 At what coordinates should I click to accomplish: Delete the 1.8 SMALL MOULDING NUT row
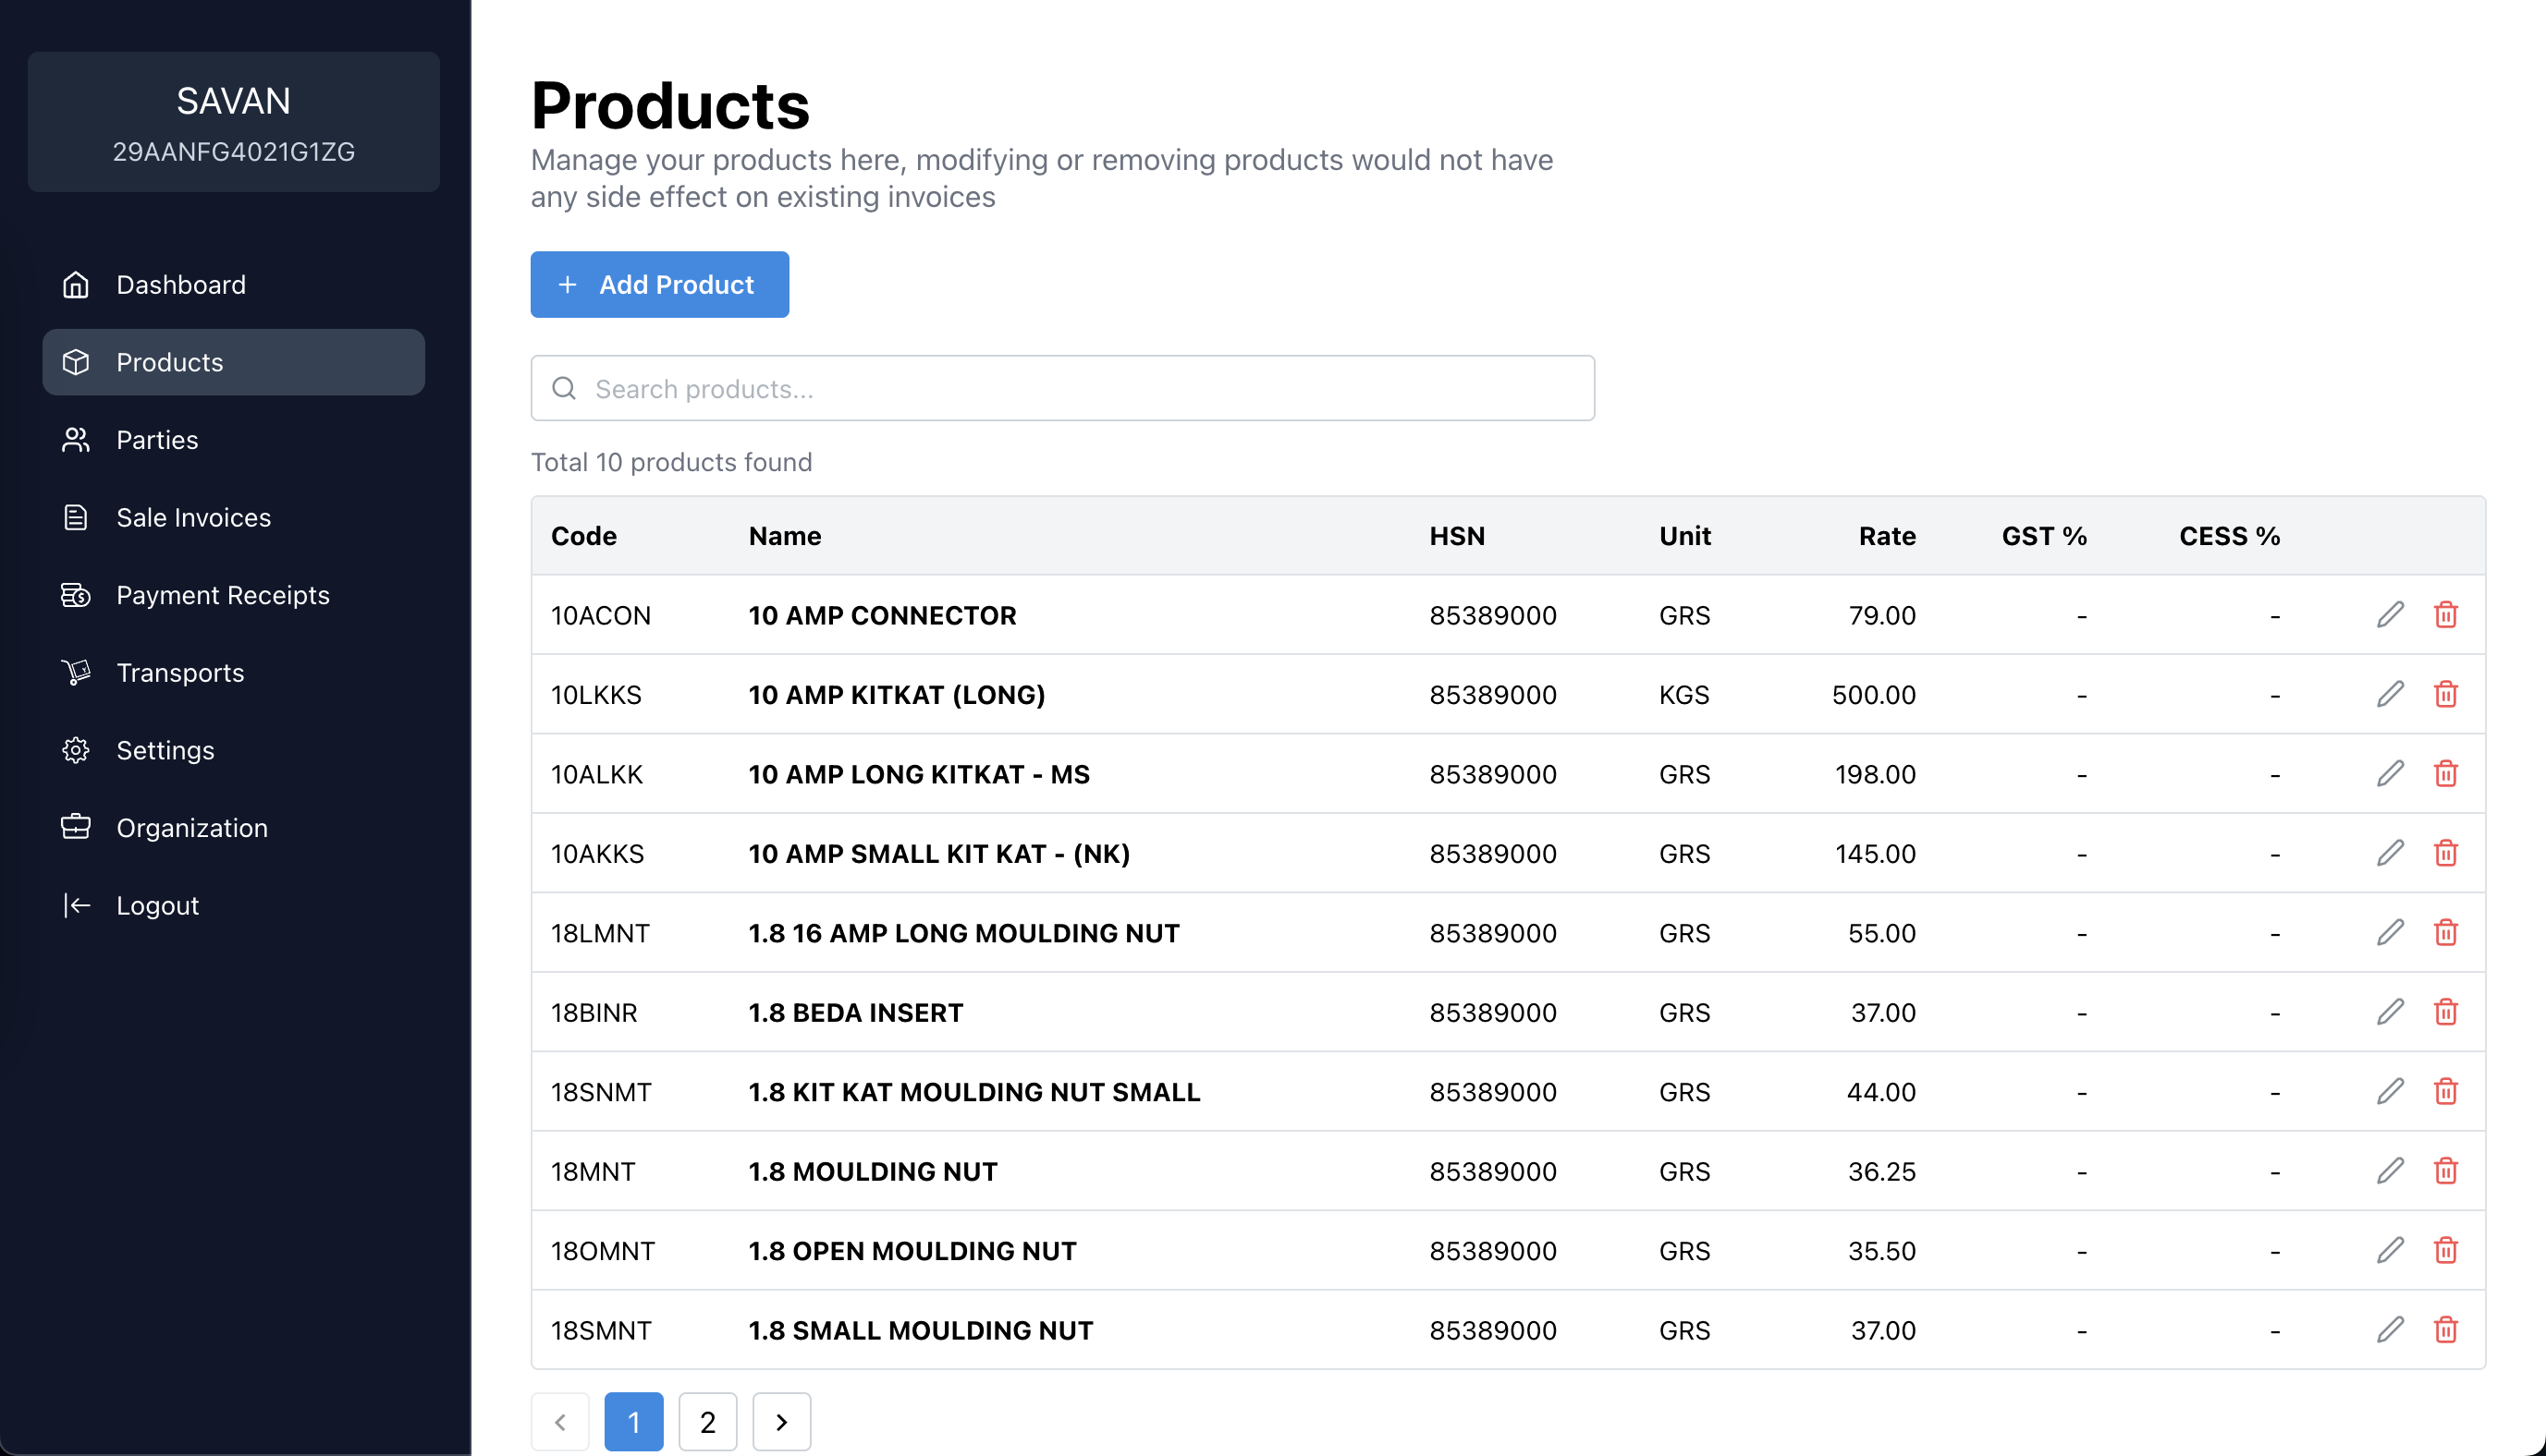(x=2445, y=1330)
